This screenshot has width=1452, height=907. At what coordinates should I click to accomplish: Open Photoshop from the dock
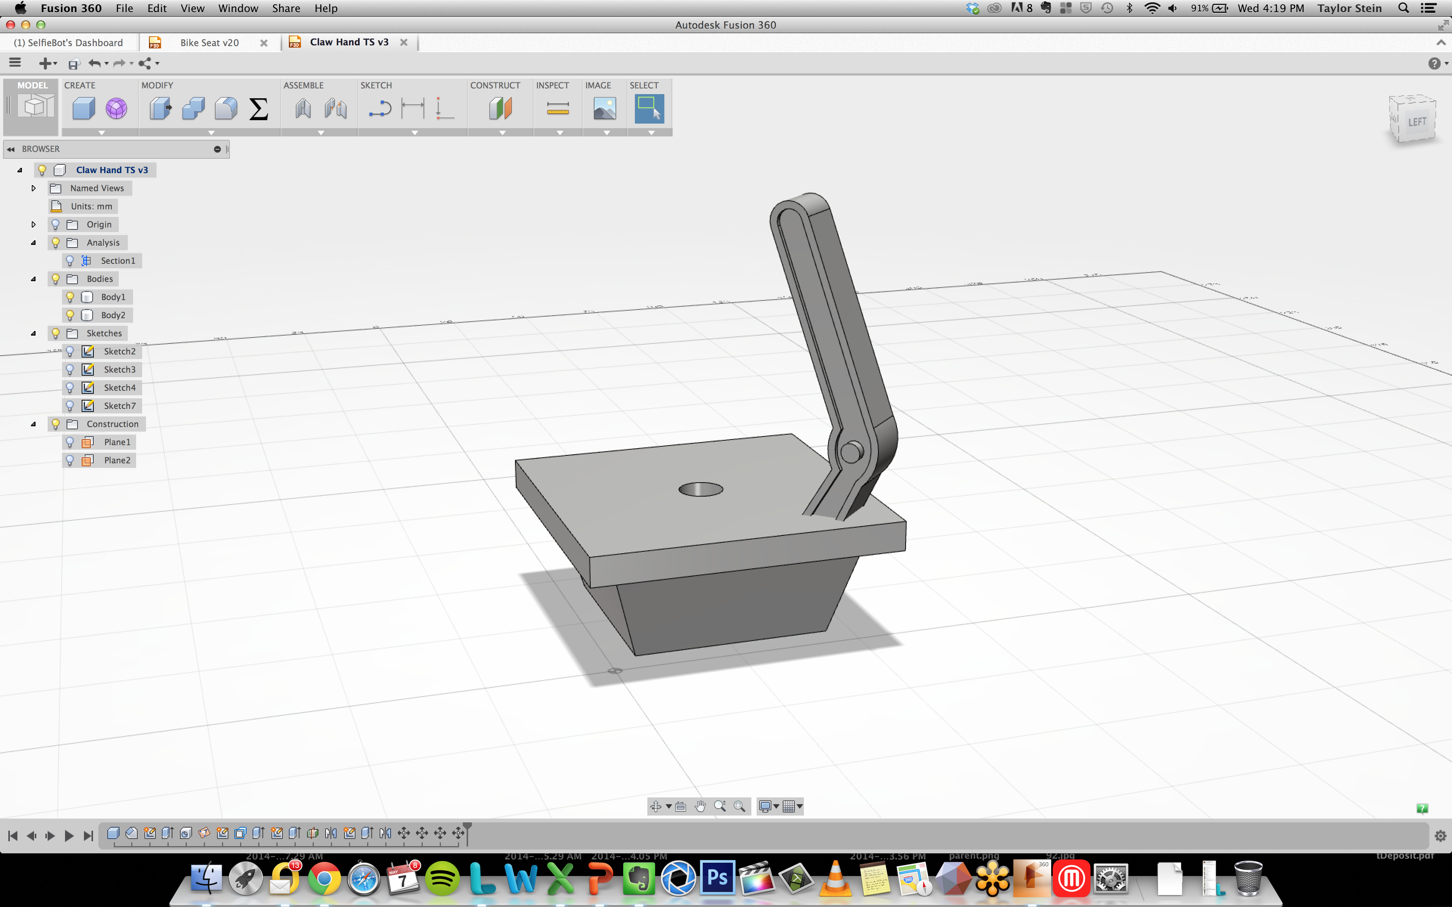tap(718, 879)
